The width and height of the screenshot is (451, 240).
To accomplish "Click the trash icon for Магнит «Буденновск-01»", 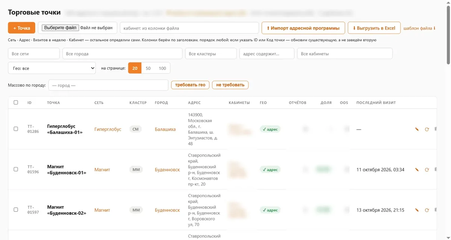I will click(436, 170).
